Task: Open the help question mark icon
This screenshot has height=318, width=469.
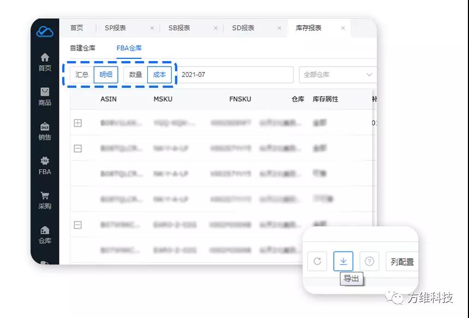Action: coord(369,261)
